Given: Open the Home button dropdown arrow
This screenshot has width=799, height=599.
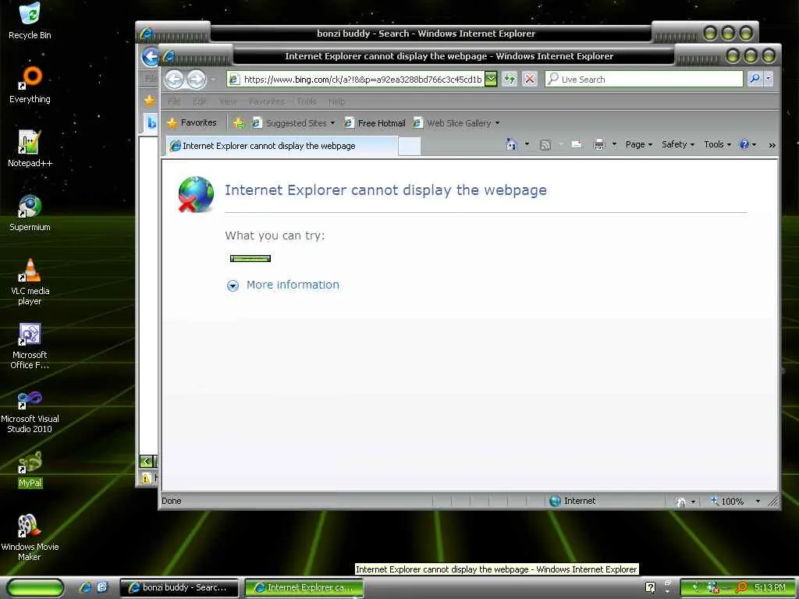Looking at the screenshot, I should pos(527,144).
